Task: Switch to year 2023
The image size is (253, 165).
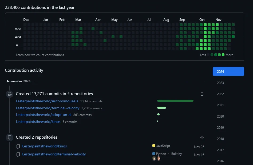Action: pyautogui.click(x=220, y=83)
